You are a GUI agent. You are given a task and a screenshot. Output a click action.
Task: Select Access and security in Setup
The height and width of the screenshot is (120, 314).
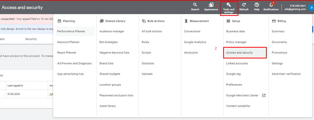click(x=239, y=53)
